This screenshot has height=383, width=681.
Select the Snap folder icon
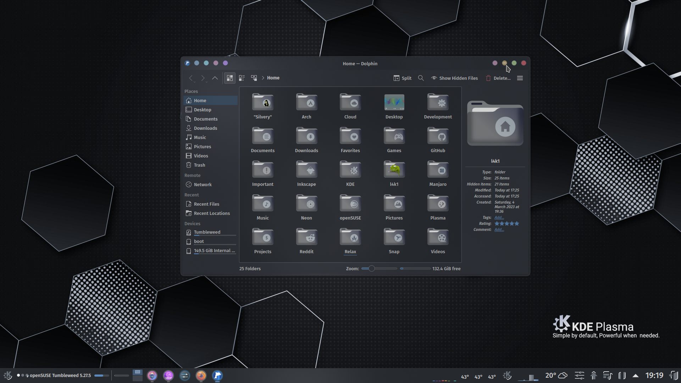[394, 237]
